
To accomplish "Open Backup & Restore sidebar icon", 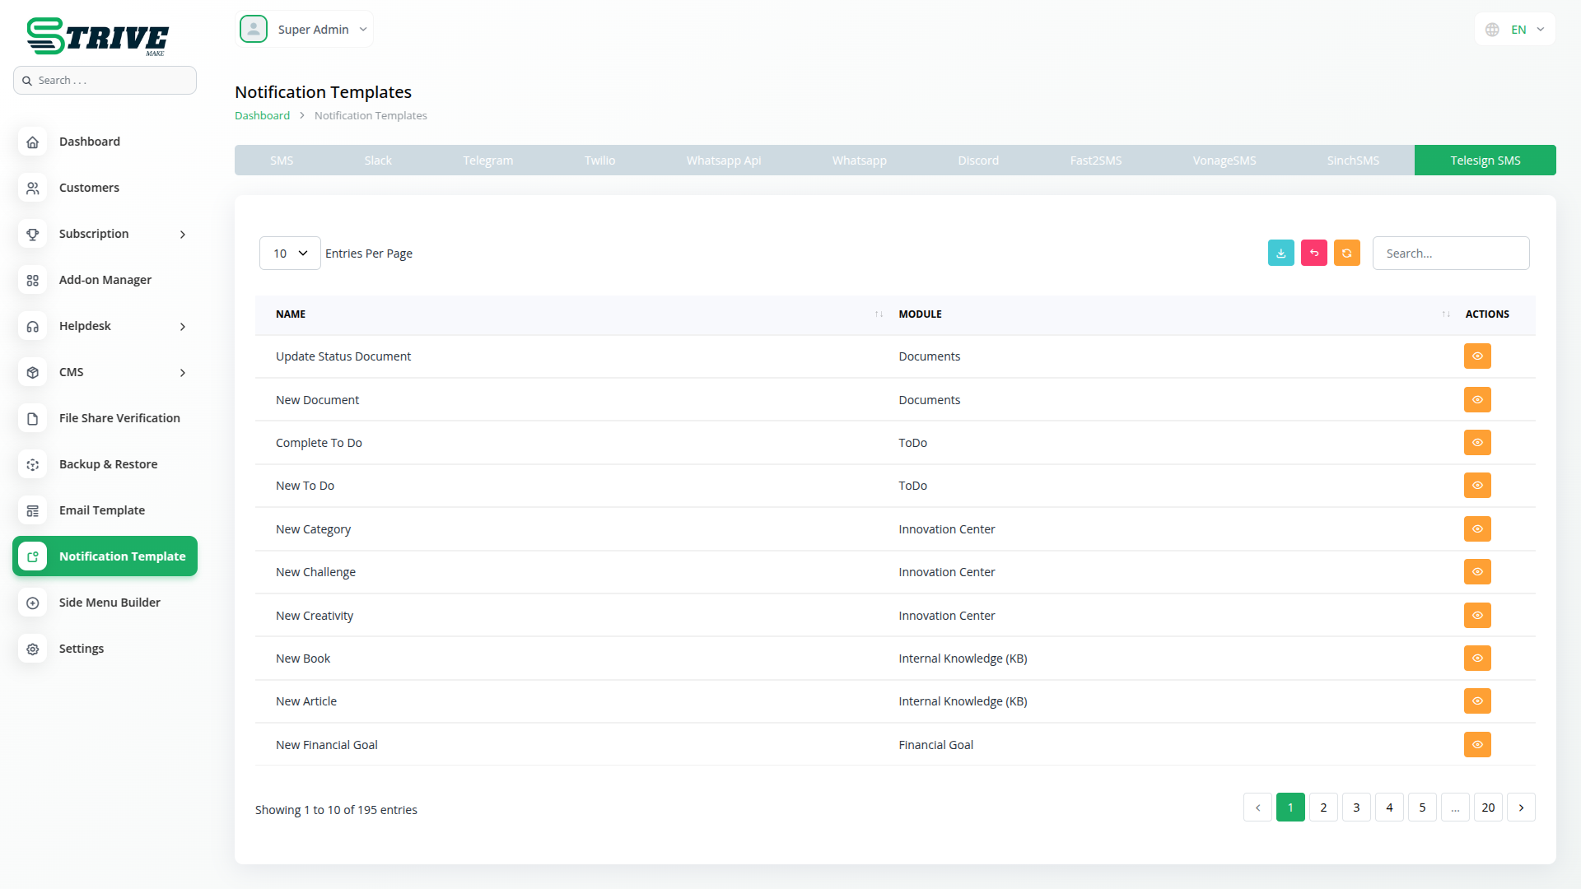I will click(x=33, y=464).
